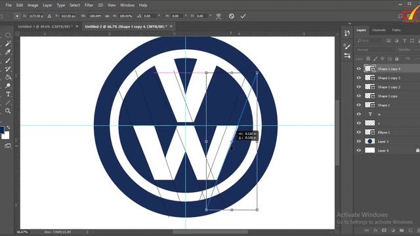Select the Zoom tool
Screen dimensions: 420x236
8,111
